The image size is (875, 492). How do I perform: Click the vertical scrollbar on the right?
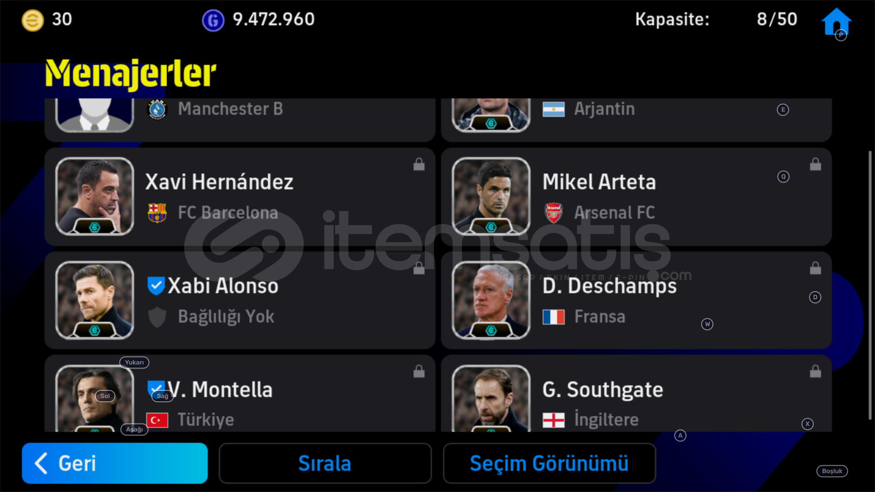(870, 286)
